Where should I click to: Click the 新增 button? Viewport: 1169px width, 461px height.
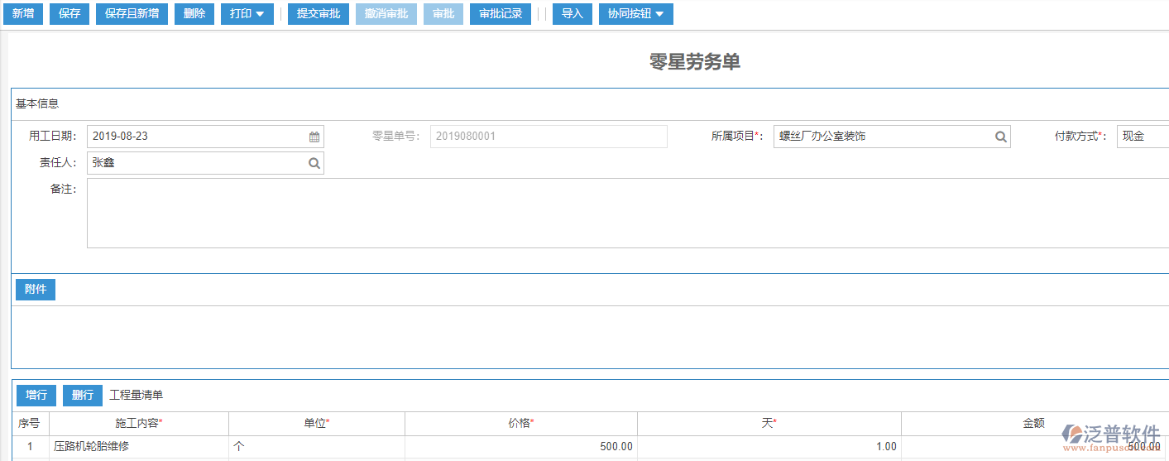click(x=22, y=14)
